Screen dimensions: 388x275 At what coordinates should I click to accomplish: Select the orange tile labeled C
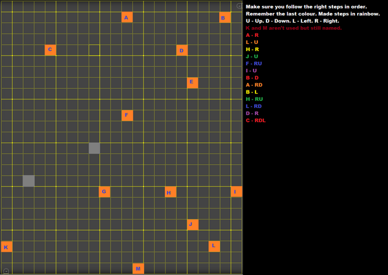[x=50, y=50]
